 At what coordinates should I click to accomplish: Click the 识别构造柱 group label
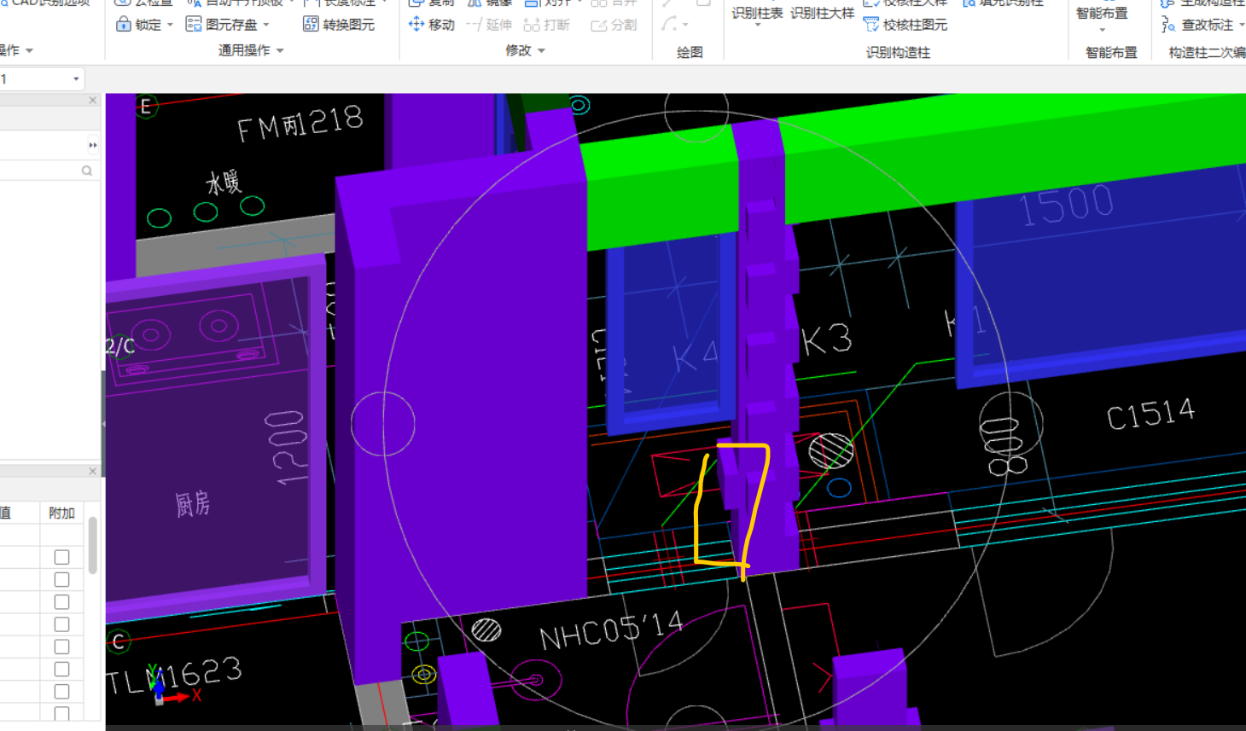click(x=898, y=52)
